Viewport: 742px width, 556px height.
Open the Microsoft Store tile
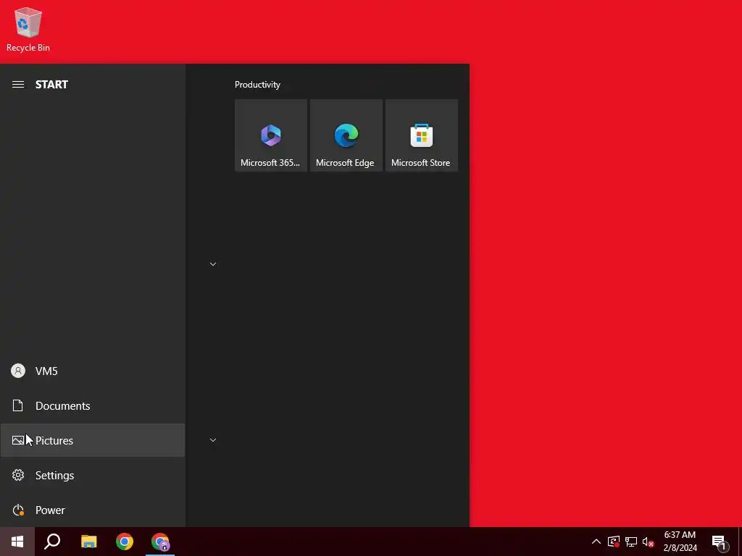point(422,135)
